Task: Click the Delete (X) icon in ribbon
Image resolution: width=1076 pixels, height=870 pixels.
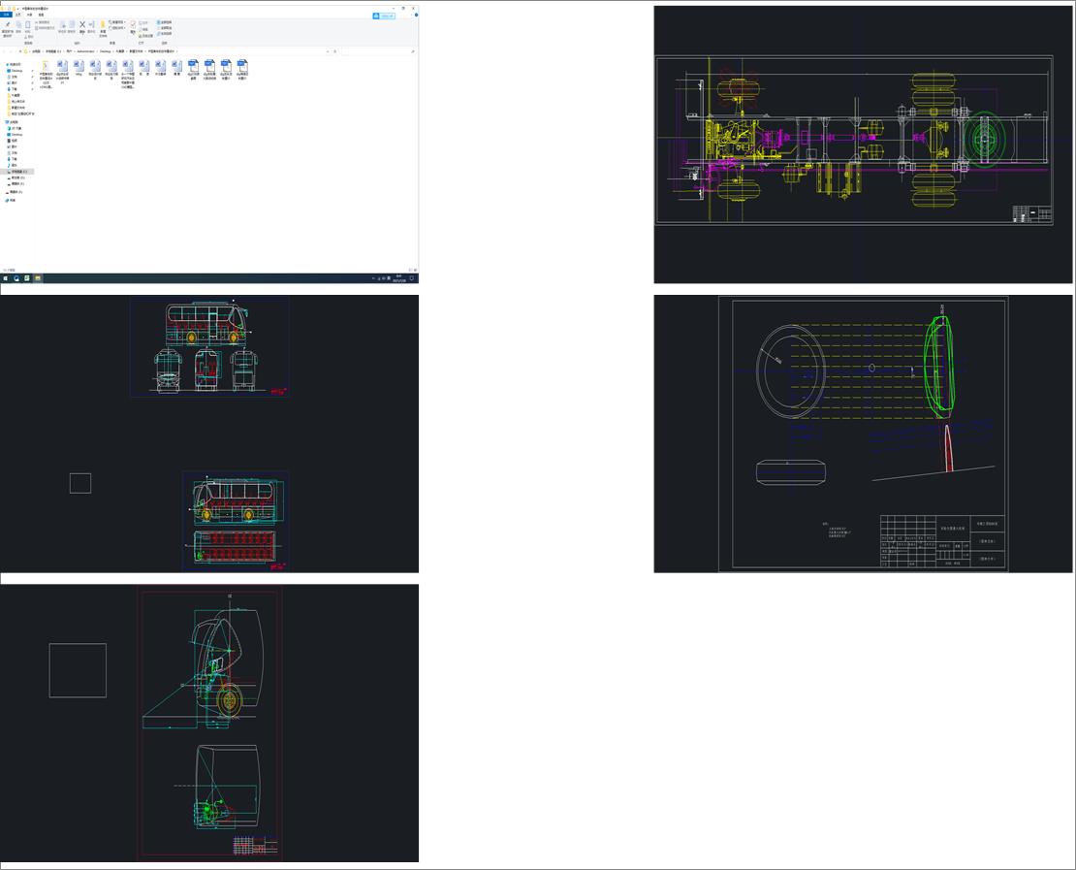Action: (81, 26)
